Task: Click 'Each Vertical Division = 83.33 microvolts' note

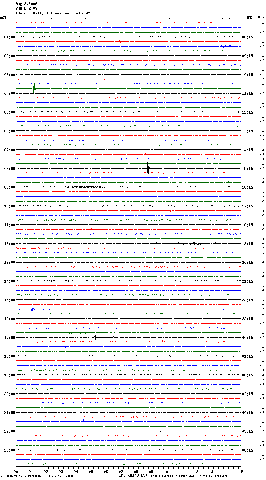Action: (x=40, y=476)
